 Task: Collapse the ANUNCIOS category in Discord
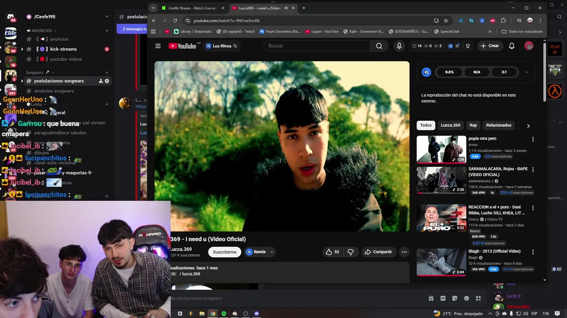click(x=41, y=30)
